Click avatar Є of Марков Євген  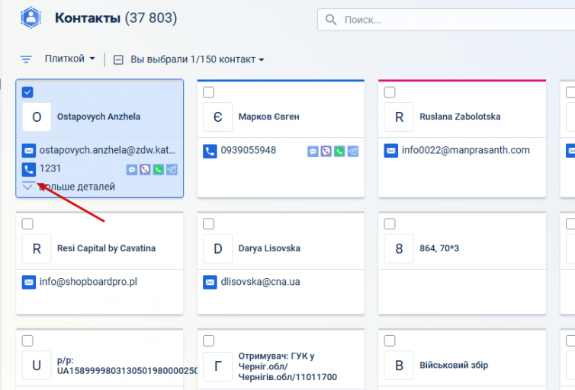pyautogui.click(x=218, y=117)
